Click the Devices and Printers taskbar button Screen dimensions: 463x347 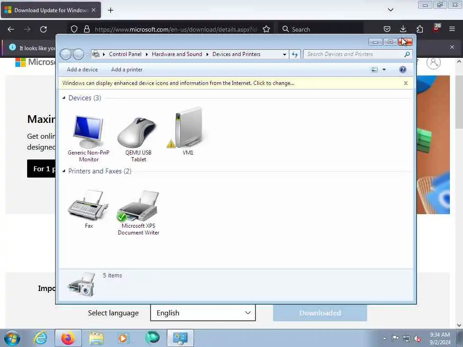(180, 338)
